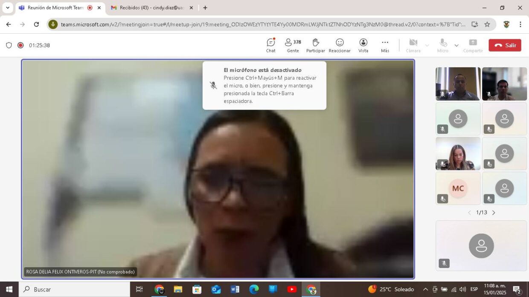Open a new browser tab
Screen dimensions: 529x297
205,8
